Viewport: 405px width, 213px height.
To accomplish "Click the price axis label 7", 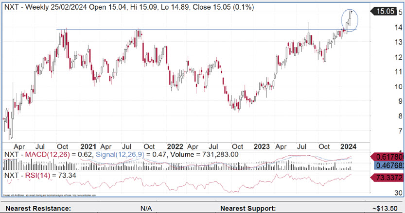I will [x=400, y=131].
